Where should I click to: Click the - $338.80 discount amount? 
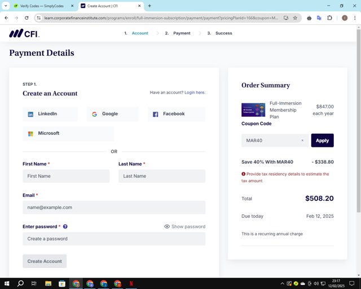323,162
